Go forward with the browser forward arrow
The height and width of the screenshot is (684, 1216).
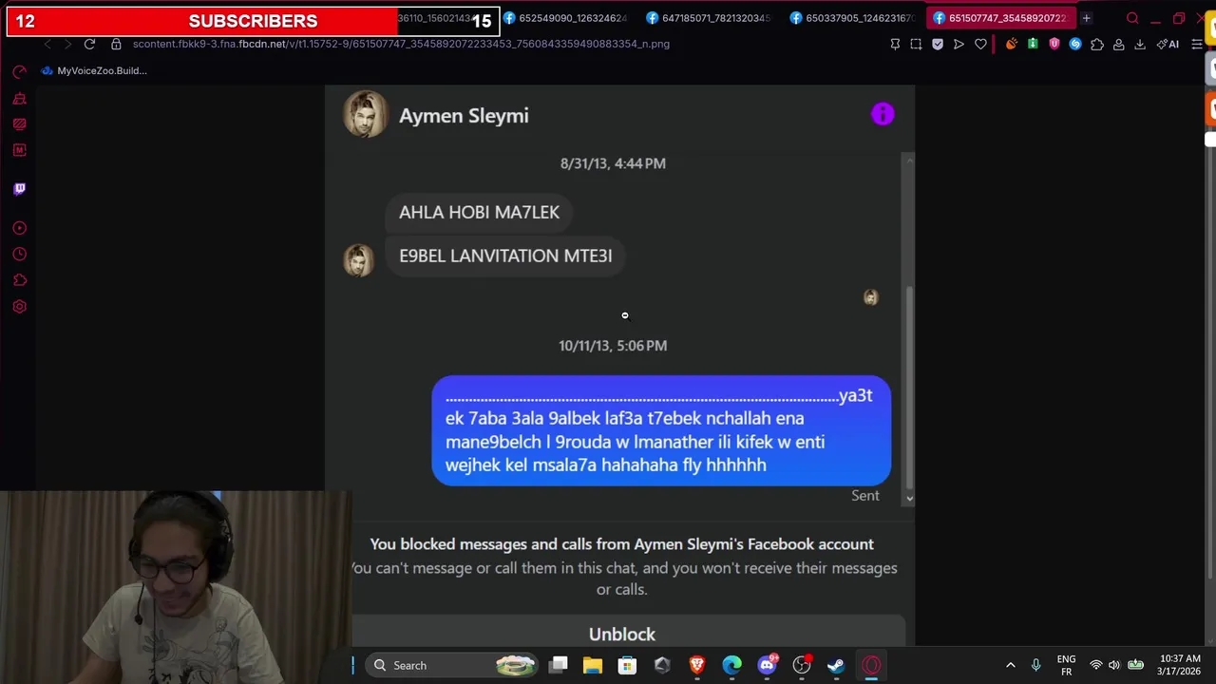pyautogui.click(x=67, y=44)
